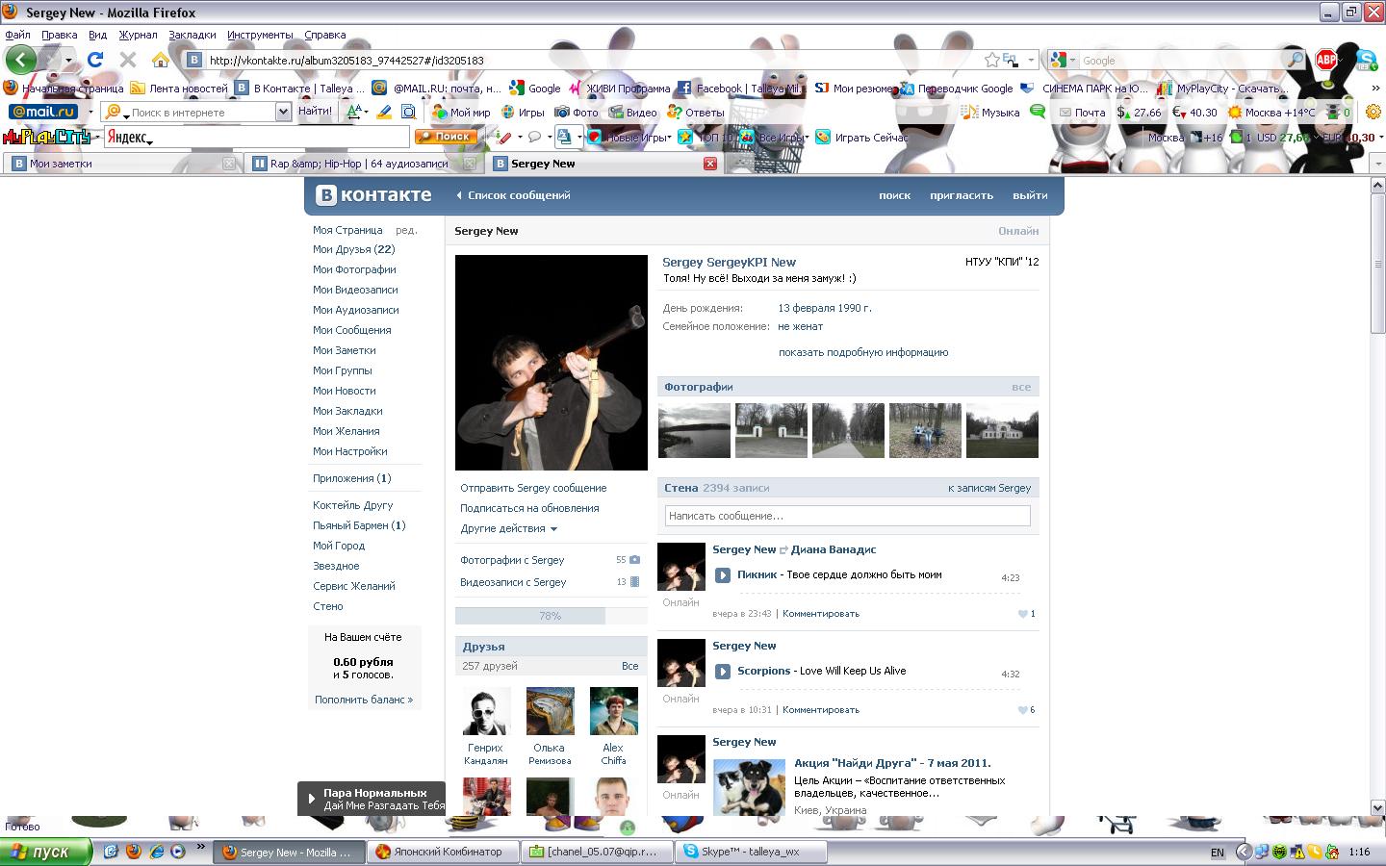1386x866 pixels.
Task: Open Sergey's profile photo with the rifle
Action: coord(551,363)
